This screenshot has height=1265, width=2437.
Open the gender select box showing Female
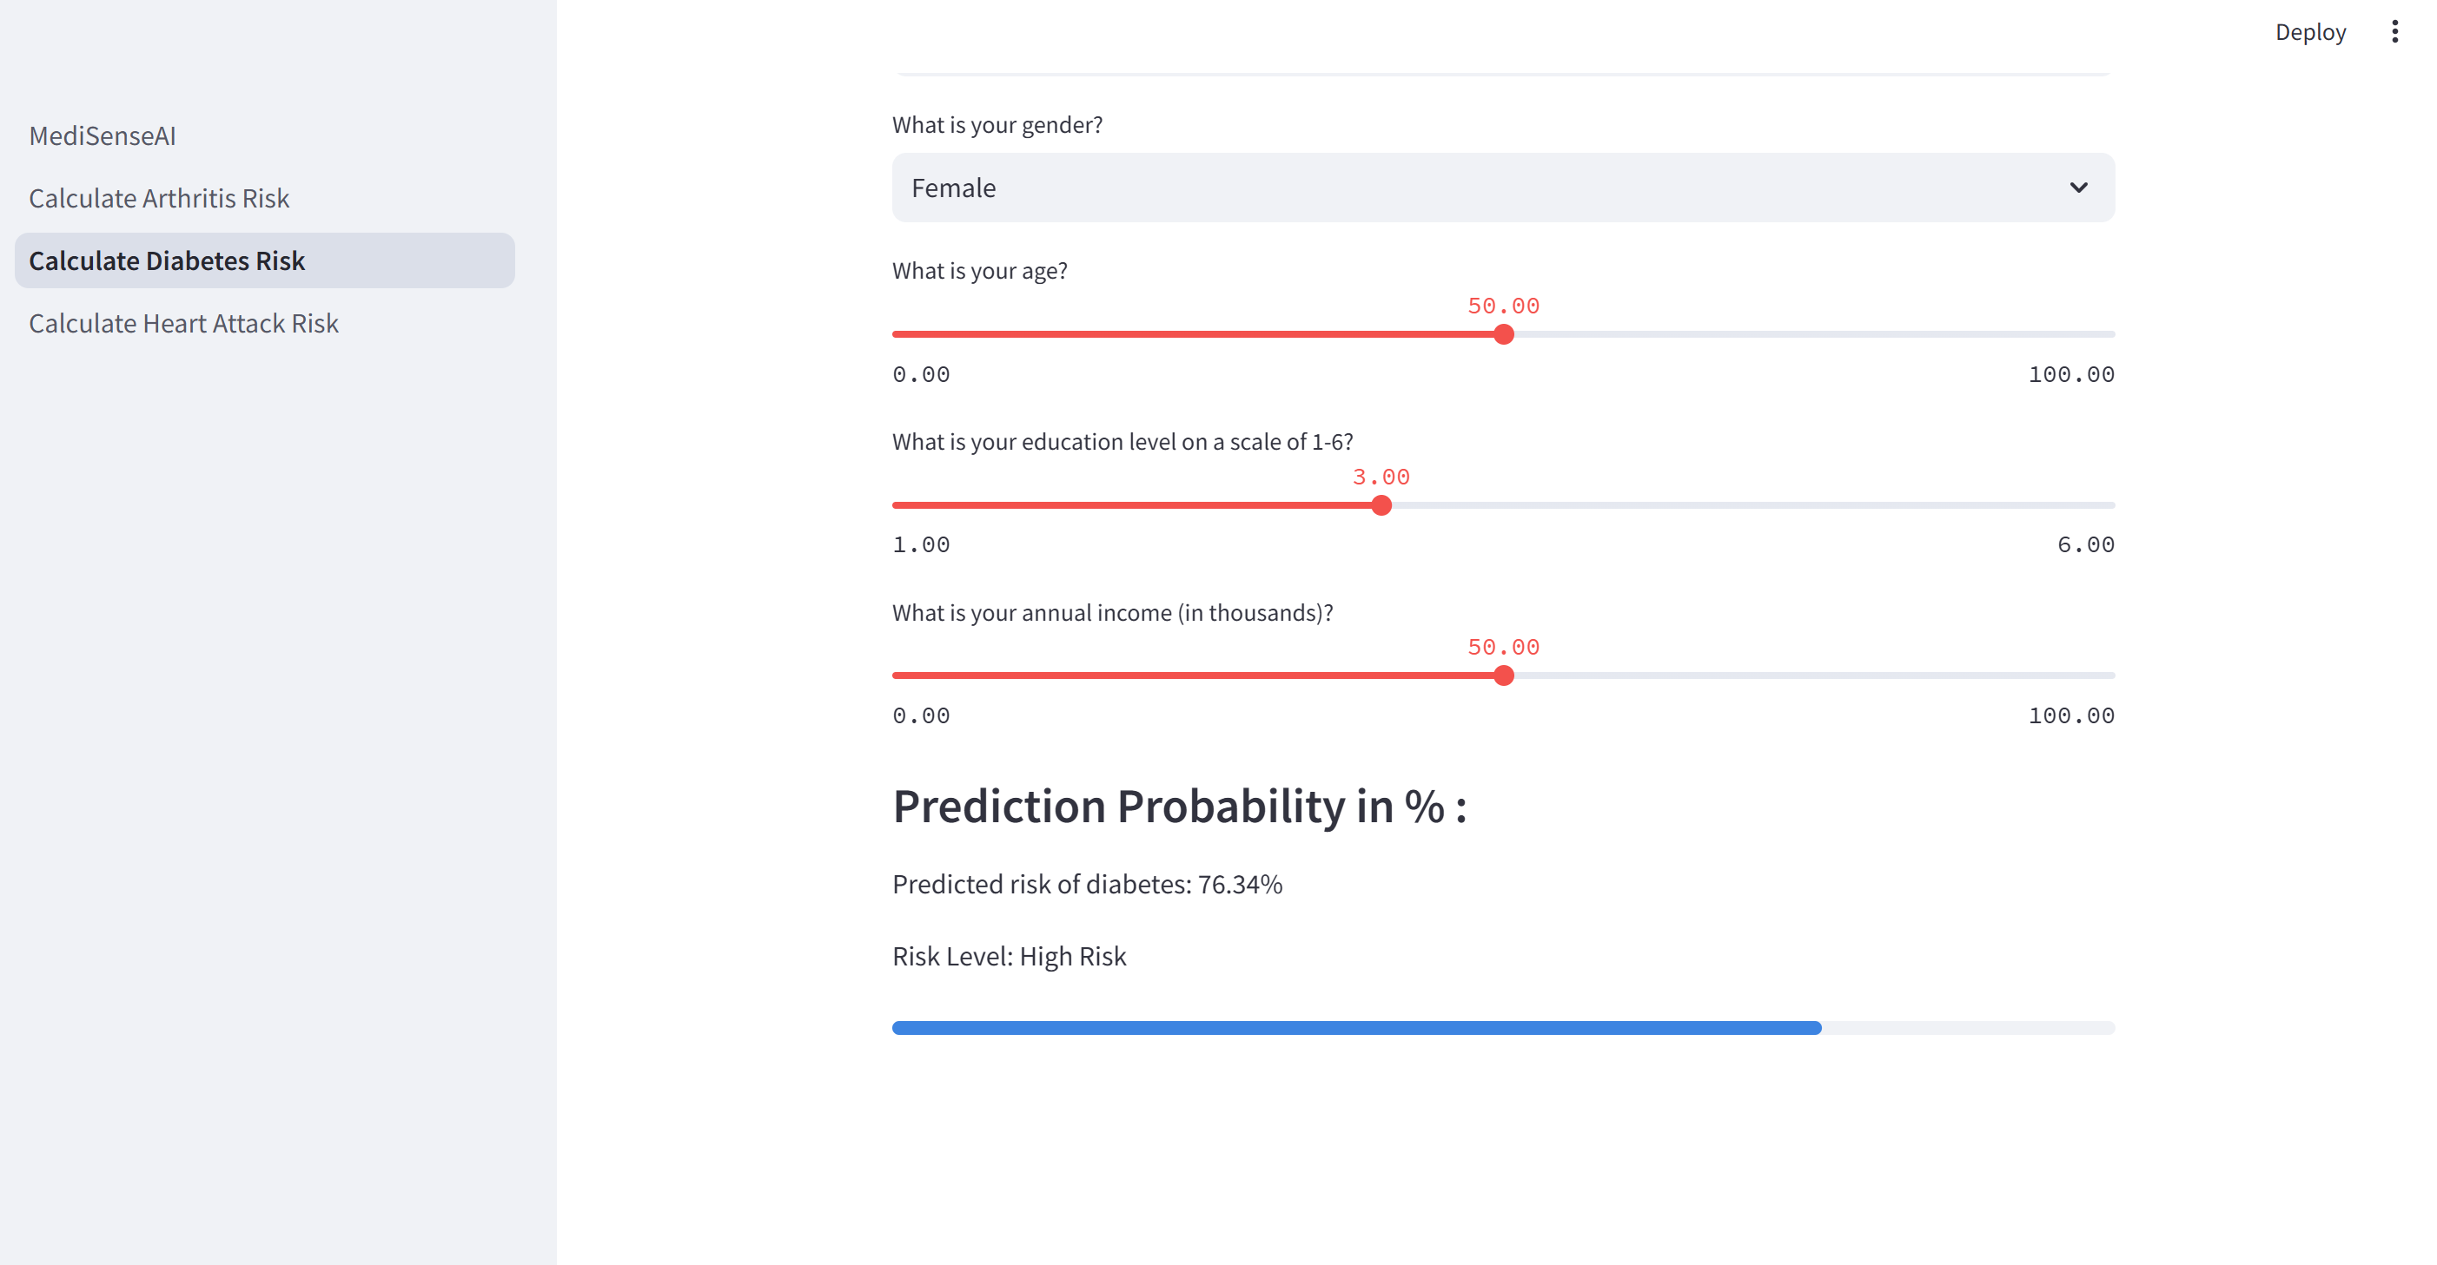pyautogui.click(x=1419, y=188)
